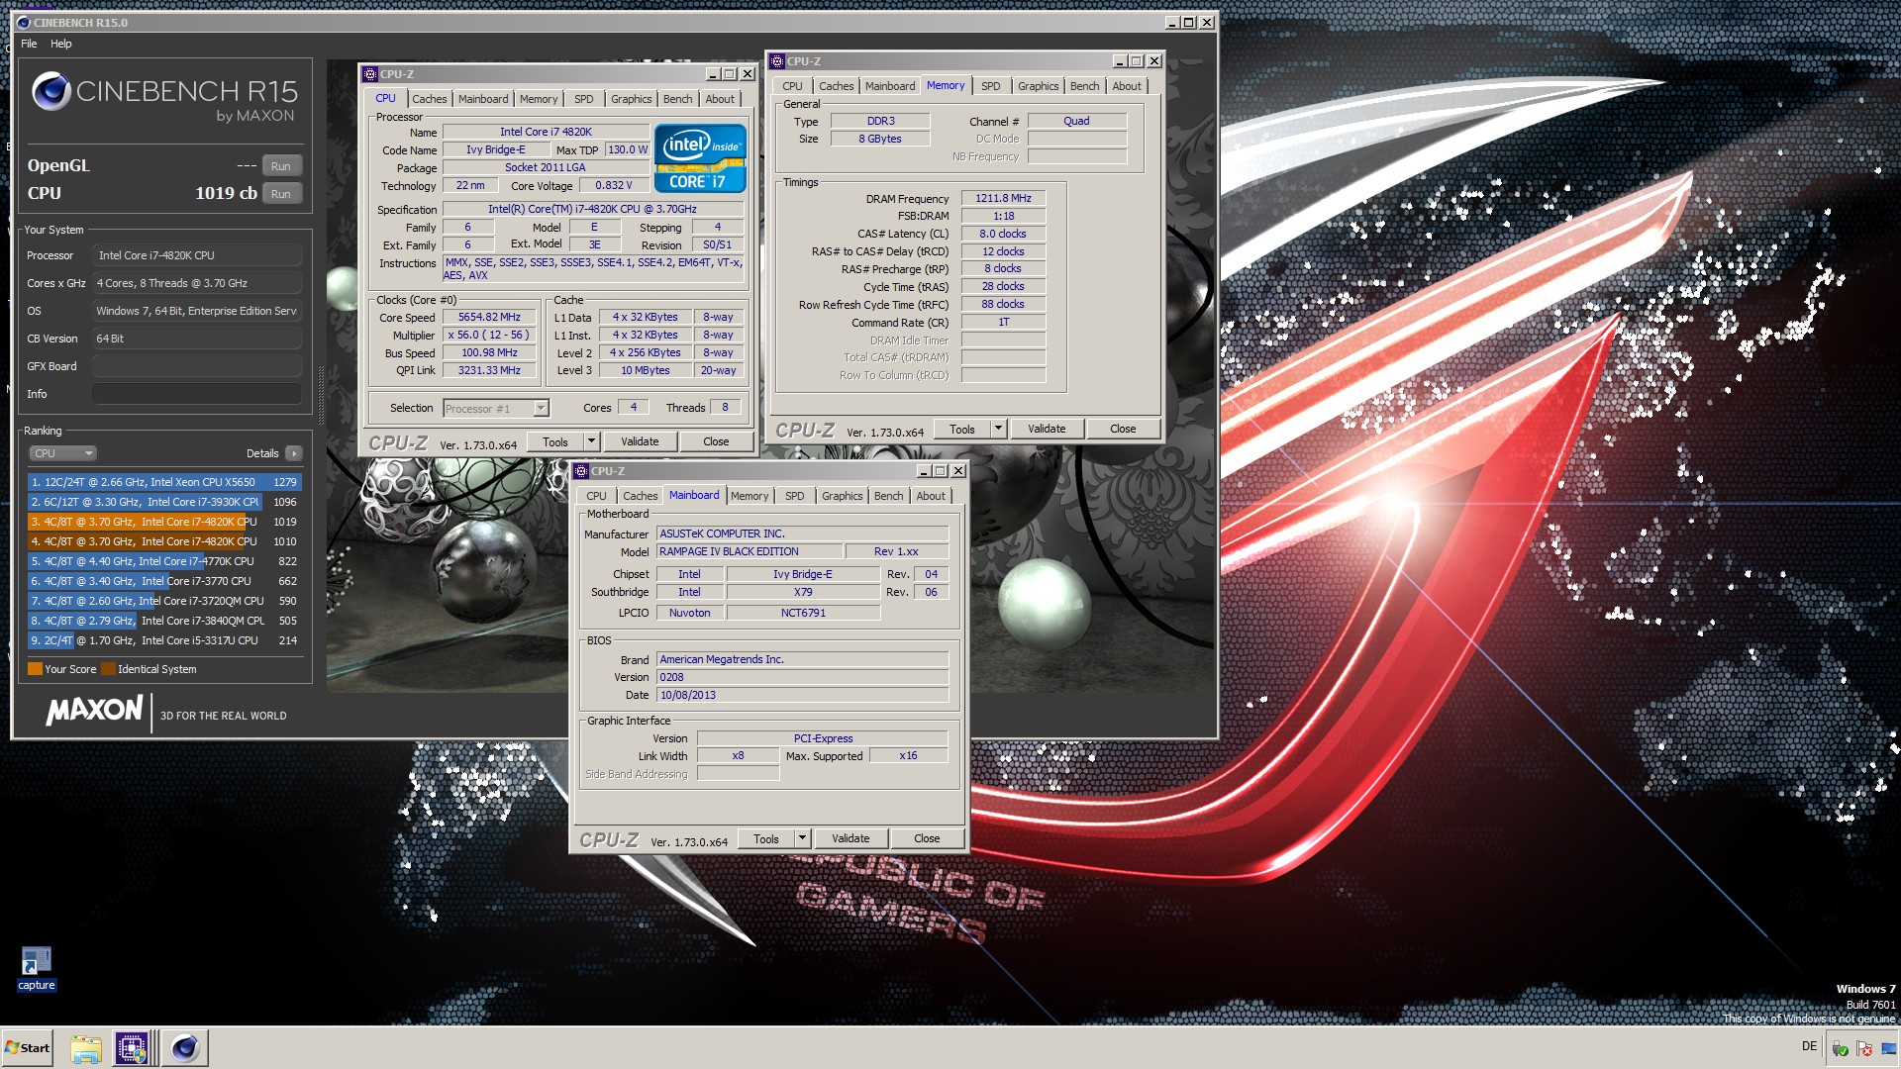Run the CPU benchmark
This screenshot has width=1901, height=1069.
tap(281, 194)
